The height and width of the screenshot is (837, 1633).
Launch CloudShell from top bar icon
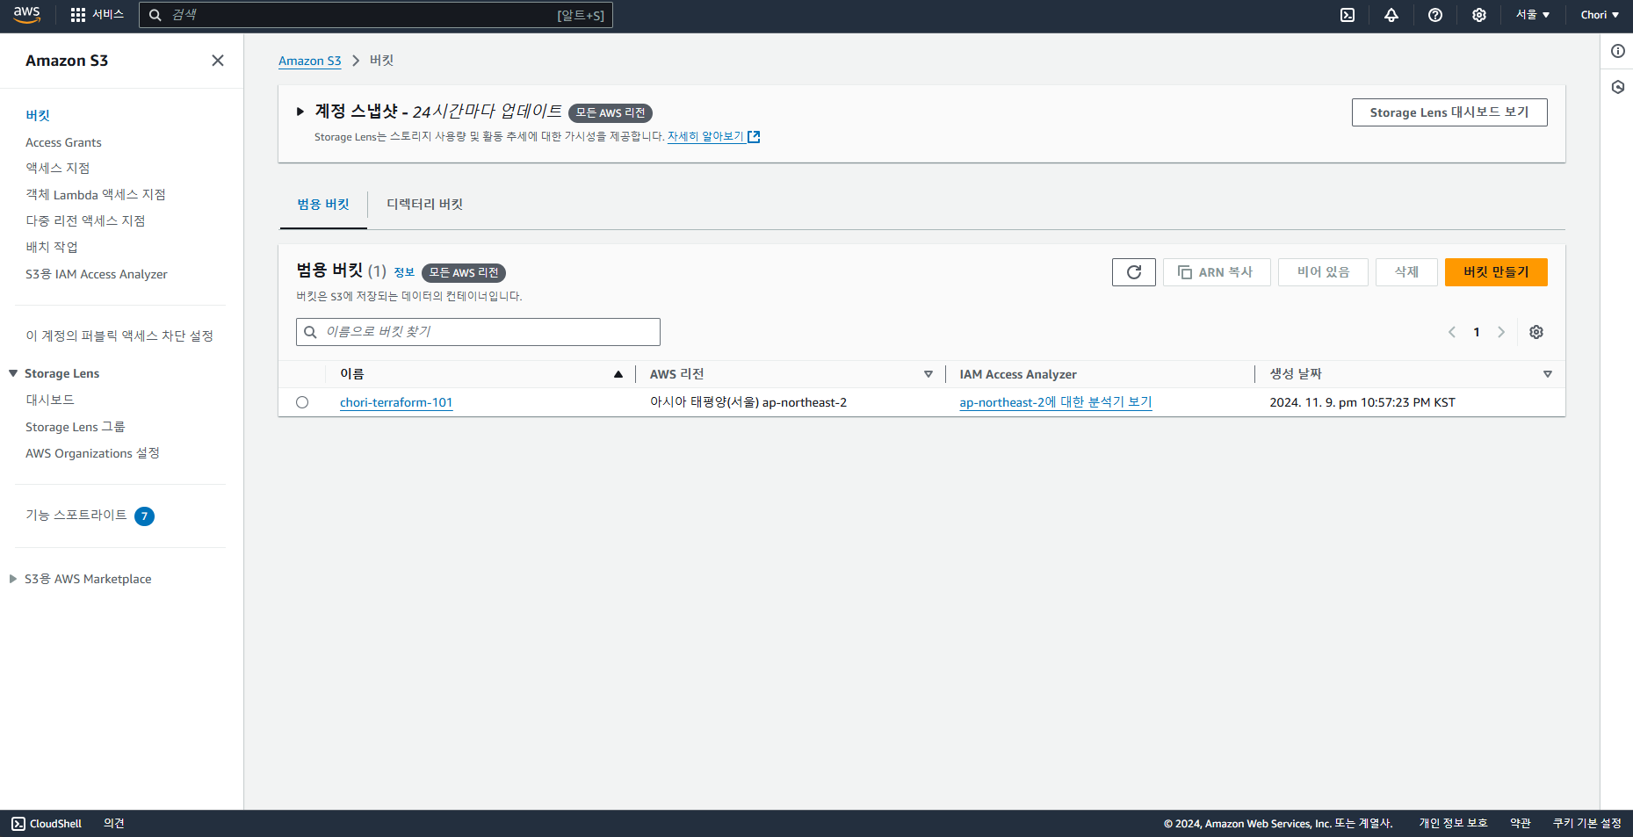(x=1348, y=15)
